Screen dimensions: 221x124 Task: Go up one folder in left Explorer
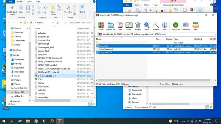tap(21, 23)
